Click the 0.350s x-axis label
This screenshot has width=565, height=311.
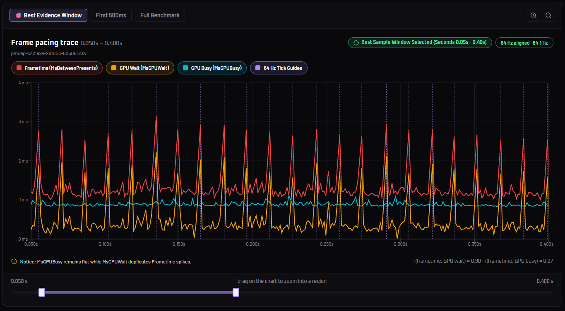click(474, 244)
